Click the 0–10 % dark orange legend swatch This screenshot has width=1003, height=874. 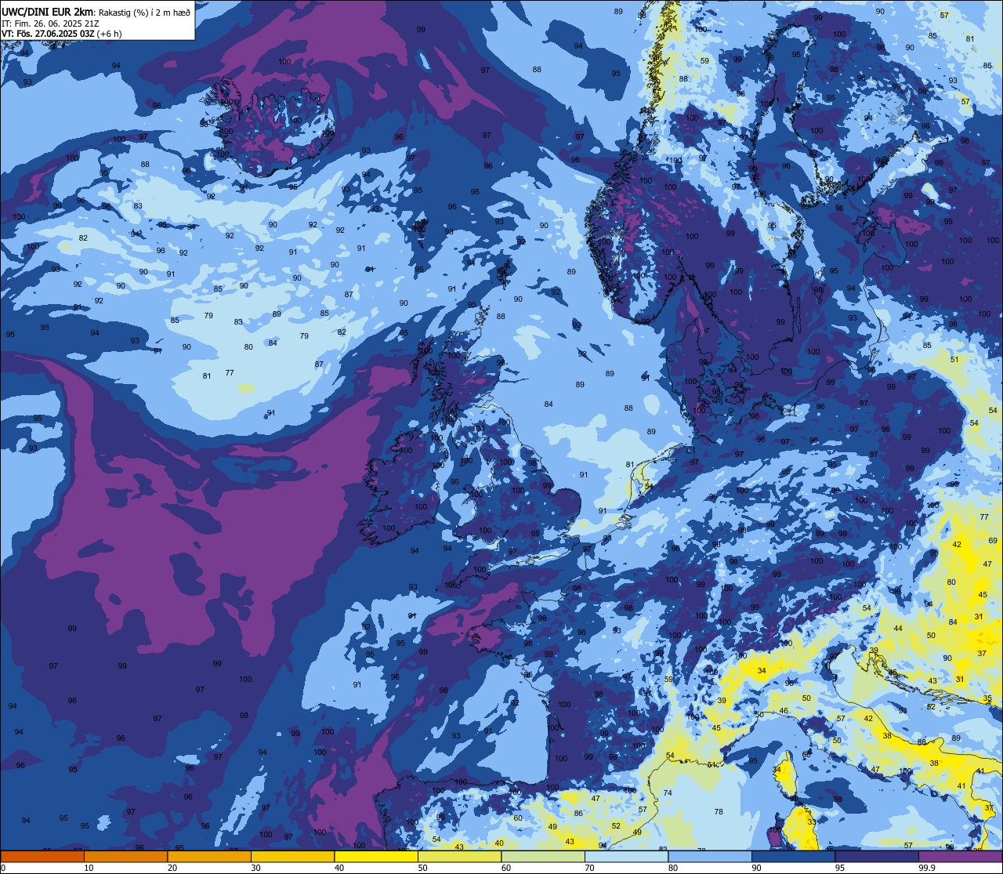[x=42, y=857]
